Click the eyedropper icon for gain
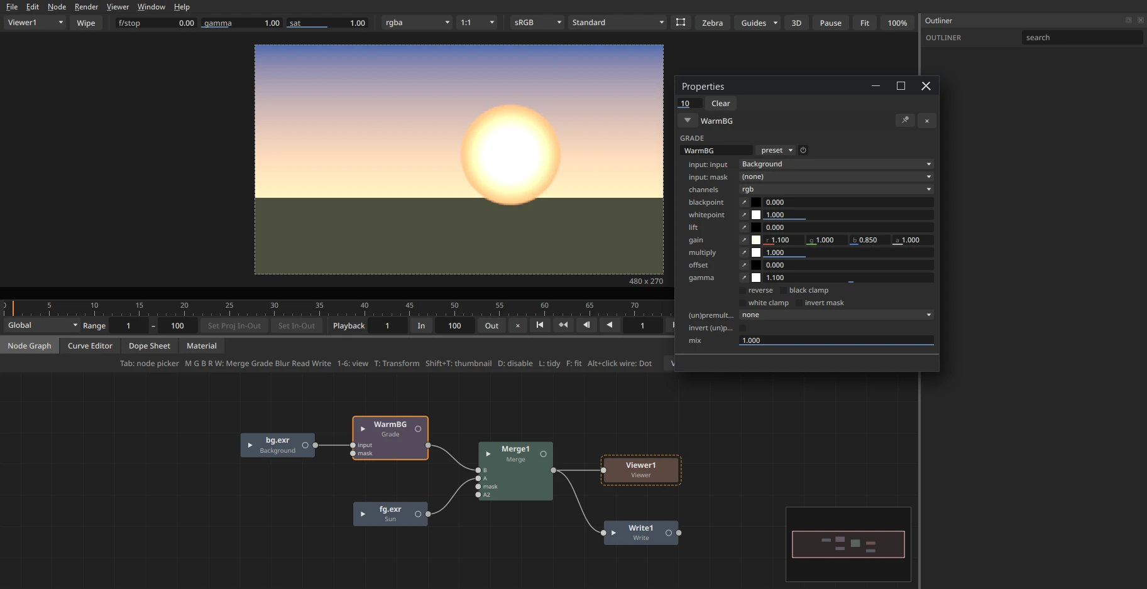 tap(744, 240)
